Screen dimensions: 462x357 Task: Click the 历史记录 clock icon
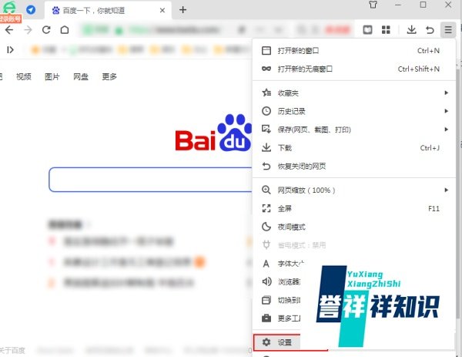tap(266, 111)
